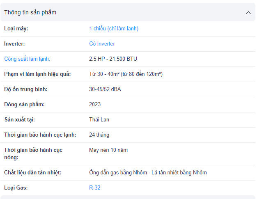The image size is (257, 199).
Task: Click the Loại máy row label
Action: (16, 29)
